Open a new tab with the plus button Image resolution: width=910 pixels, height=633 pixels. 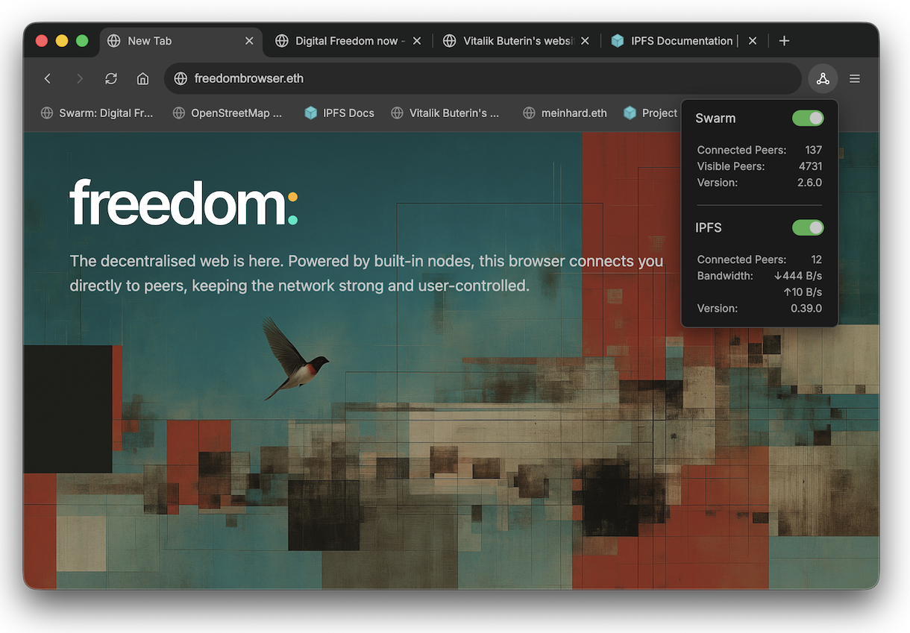coord(784,41)
